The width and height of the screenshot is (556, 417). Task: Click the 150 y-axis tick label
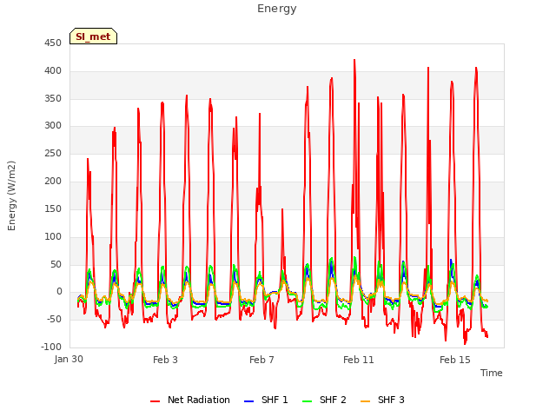(x=53, y=208)
